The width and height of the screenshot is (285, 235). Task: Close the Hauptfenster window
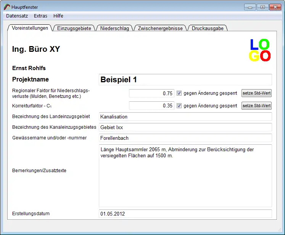coord(275,7)
